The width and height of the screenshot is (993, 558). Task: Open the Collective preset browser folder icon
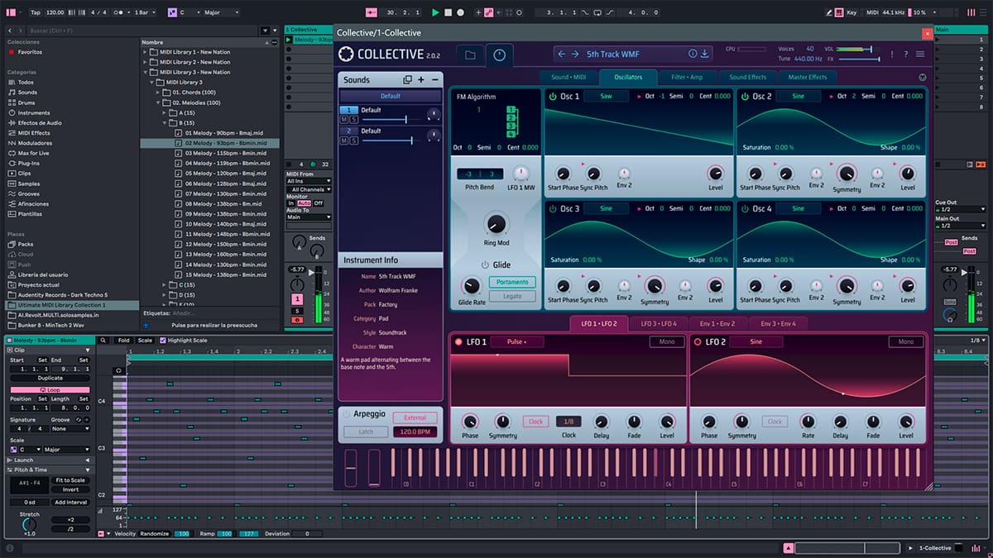(470, 55)
